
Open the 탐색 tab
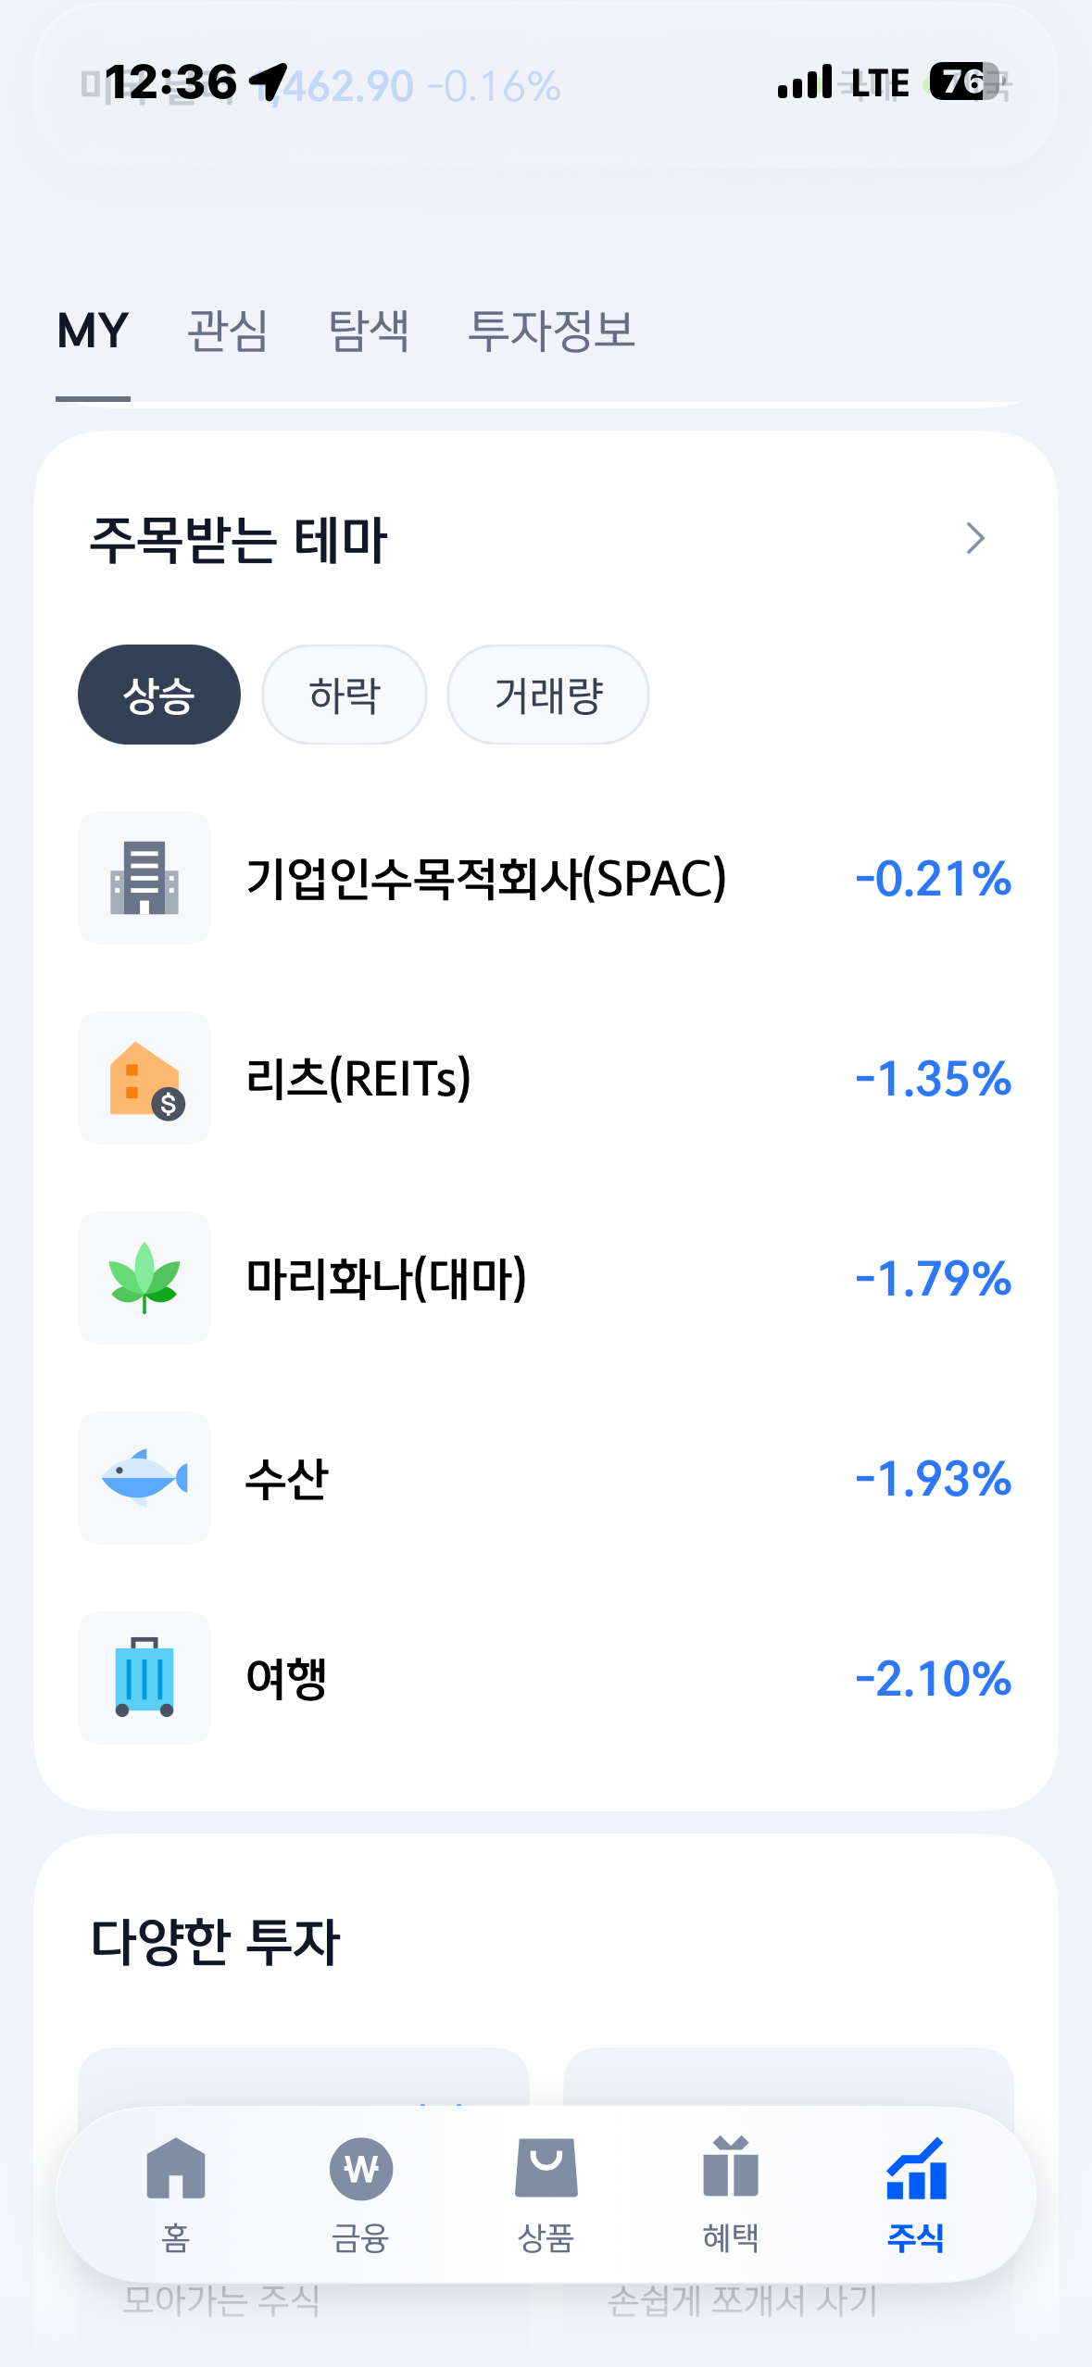[x=369, y=331]
